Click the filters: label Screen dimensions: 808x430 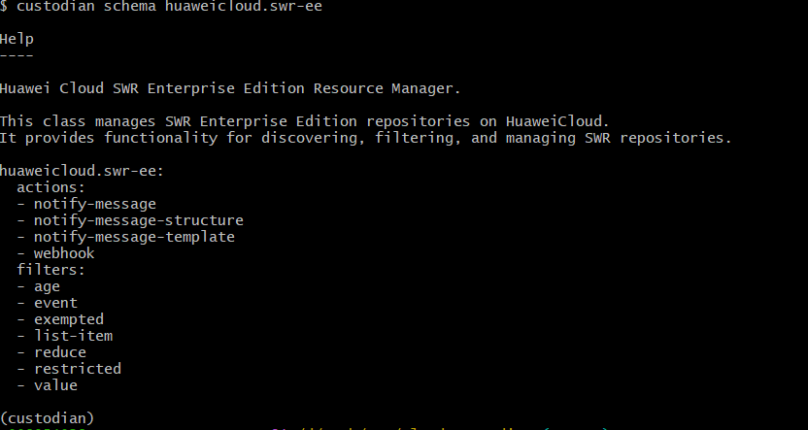[50, 270]
